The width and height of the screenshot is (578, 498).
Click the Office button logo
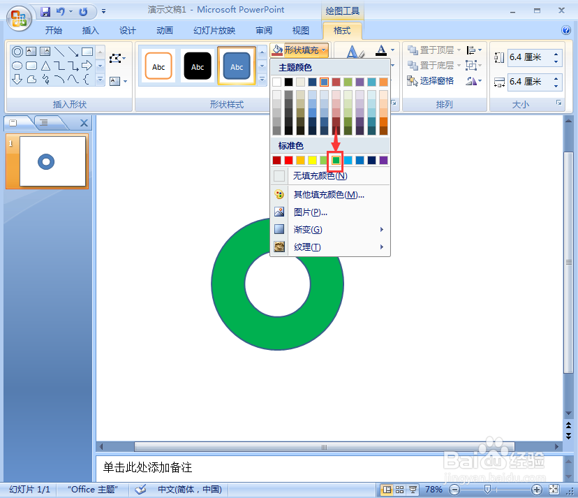point(18,18)
